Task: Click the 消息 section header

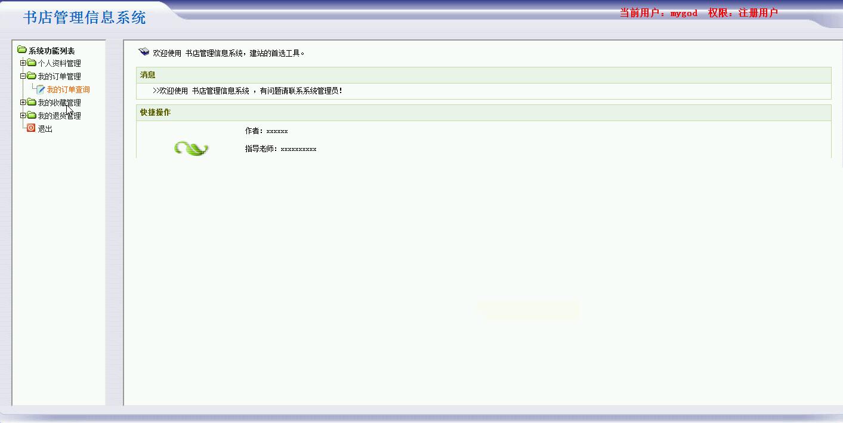Action: pyautogui.click(x=483, y=75)
